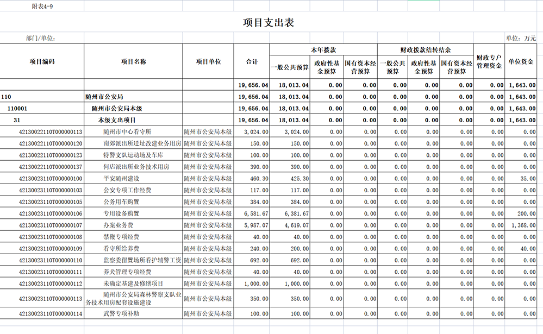
Task: Select the 随州市中心看守所 project name
Action: tap(127, 132)
